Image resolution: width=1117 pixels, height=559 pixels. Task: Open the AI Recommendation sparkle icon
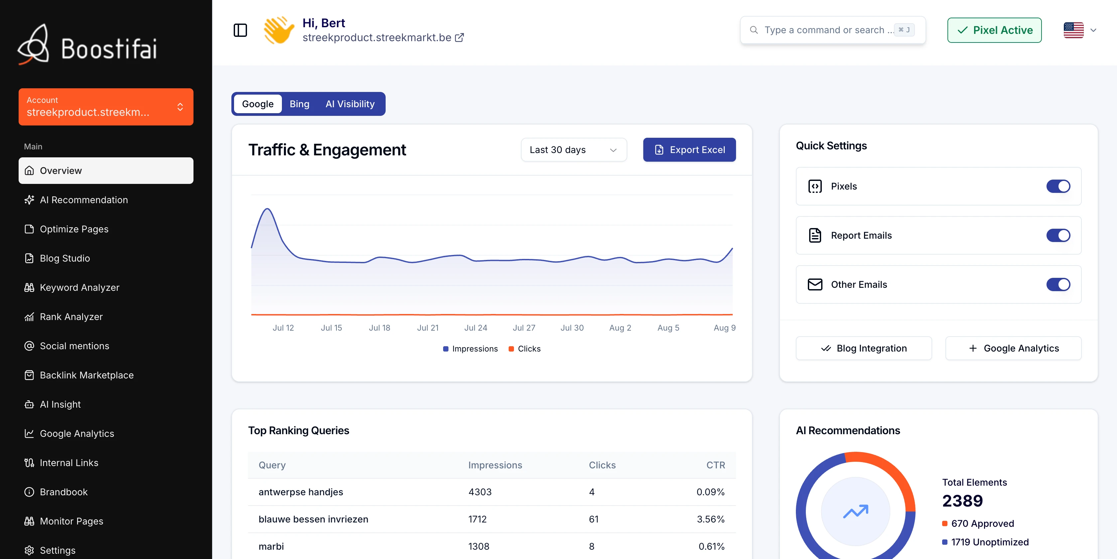(29, 200)
